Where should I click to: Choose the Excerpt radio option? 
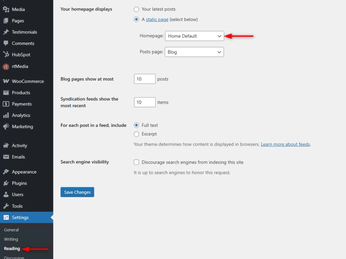137,134
